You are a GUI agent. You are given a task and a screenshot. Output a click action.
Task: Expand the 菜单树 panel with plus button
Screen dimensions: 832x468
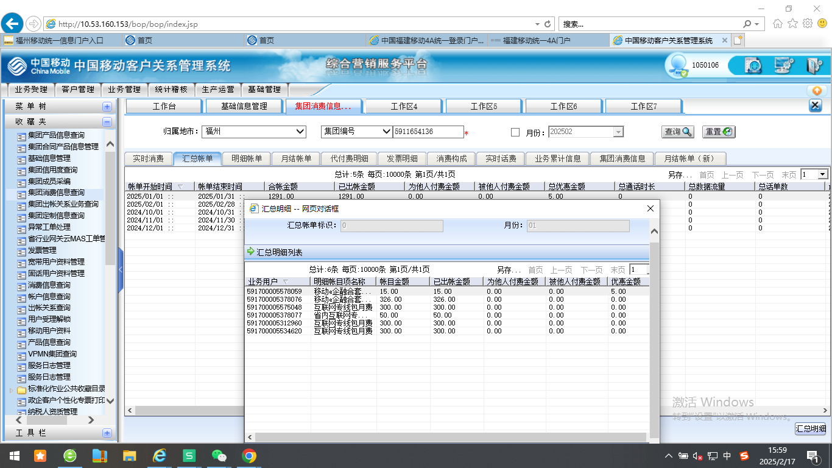pos(107,107)
